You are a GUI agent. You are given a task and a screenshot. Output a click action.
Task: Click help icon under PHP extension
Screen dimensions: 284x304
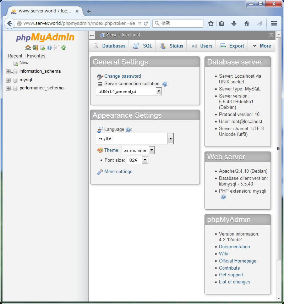[x=223, y=197]
